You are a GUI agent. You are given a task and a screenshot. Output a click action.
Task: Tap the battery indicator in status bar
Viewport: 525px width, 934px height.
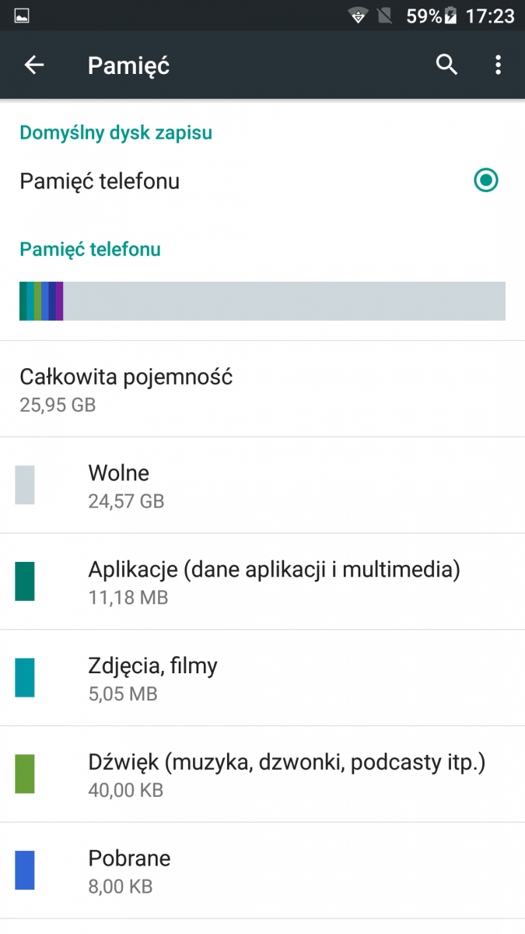pos(450,16)
